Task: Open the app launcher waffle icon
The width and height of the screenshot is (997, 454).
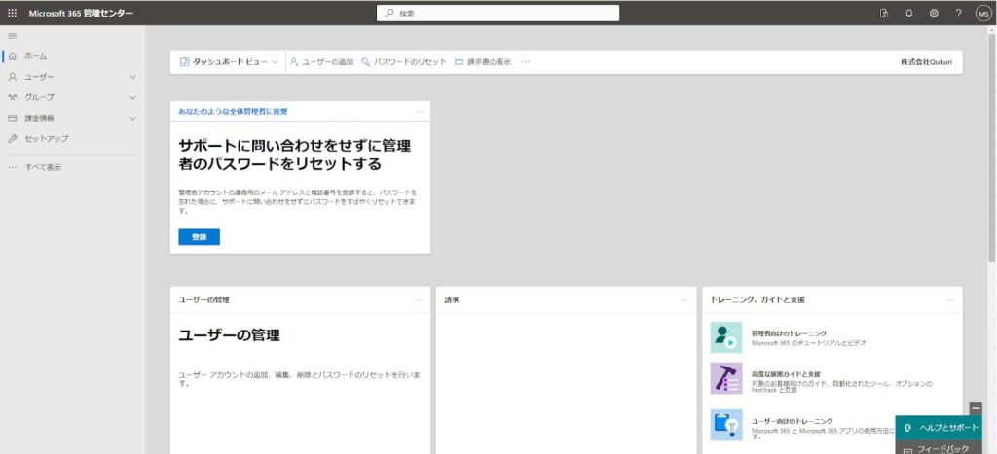Action: pos(12,13)
